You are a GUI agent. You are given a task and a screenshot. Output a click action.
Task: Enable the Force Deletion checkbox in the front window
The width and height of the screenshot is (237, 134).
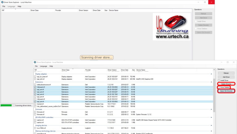coord(219,87)
